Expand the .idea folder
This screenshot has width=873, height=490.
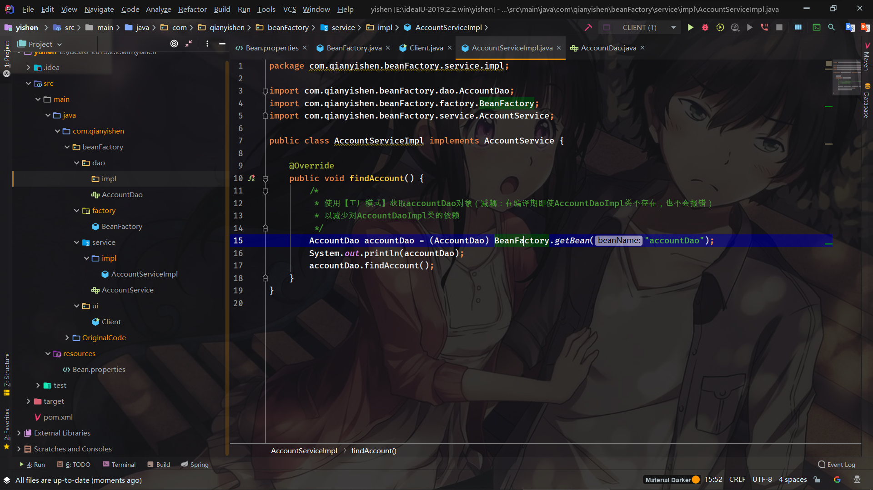coord(28,67)
